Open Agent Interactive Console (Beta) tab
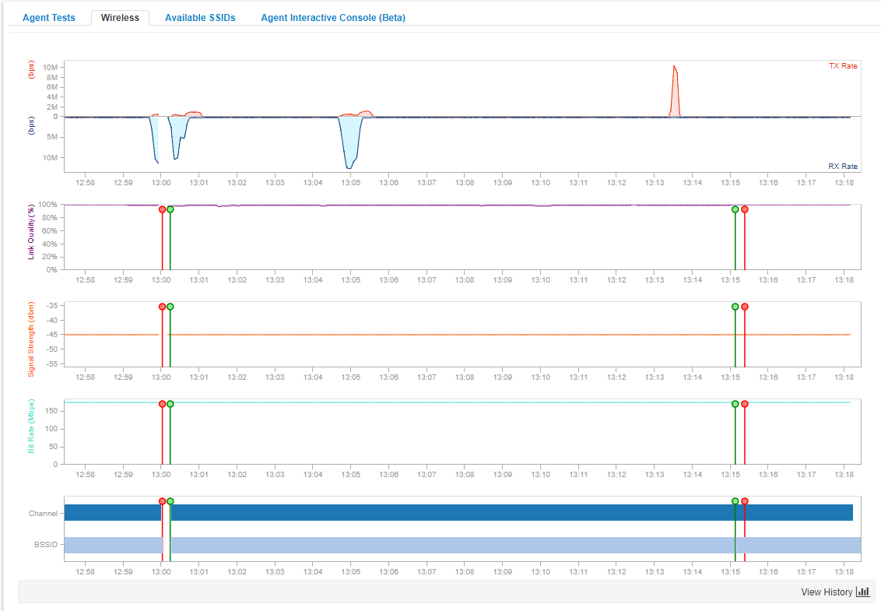The width and height of the screenshot is (881, 611). pyautogui.click(x=332, y=18)
